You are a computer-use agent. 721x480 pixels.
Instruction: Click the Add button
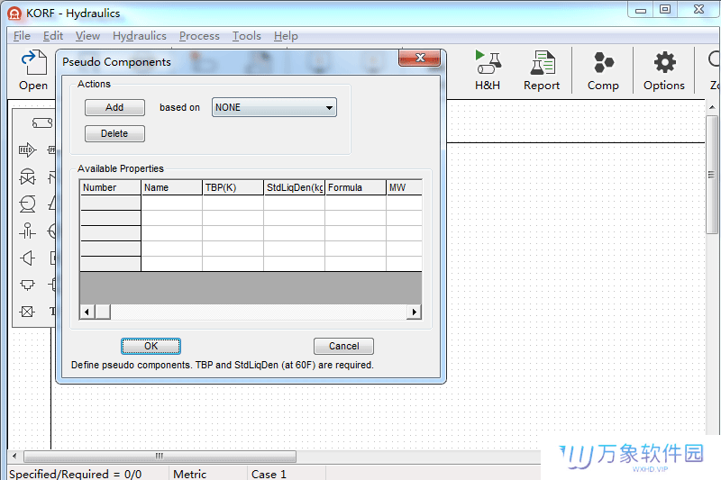point(114,107)
